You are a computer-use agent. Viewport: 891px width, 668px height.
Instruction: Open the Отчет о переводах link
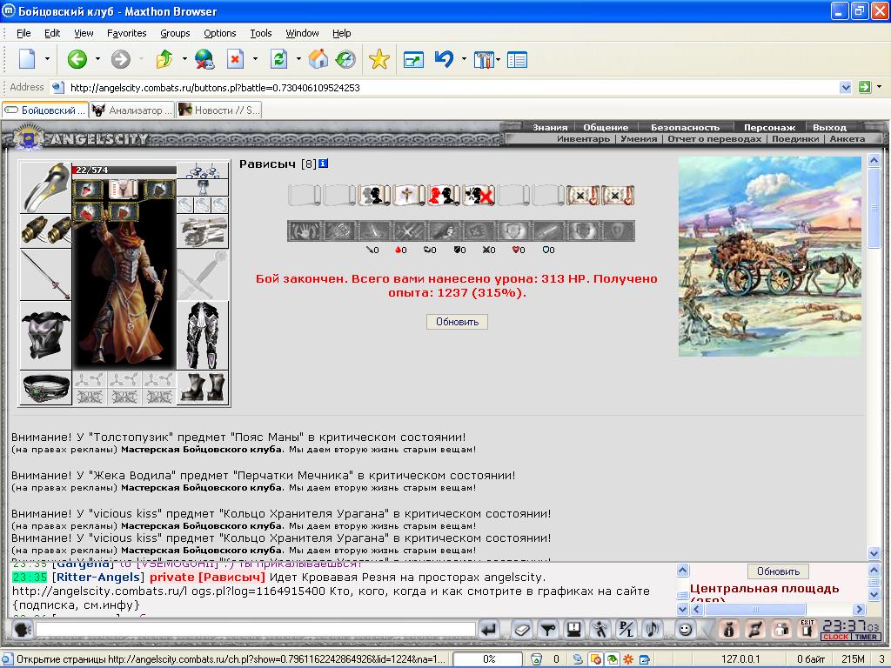point(714,138)
